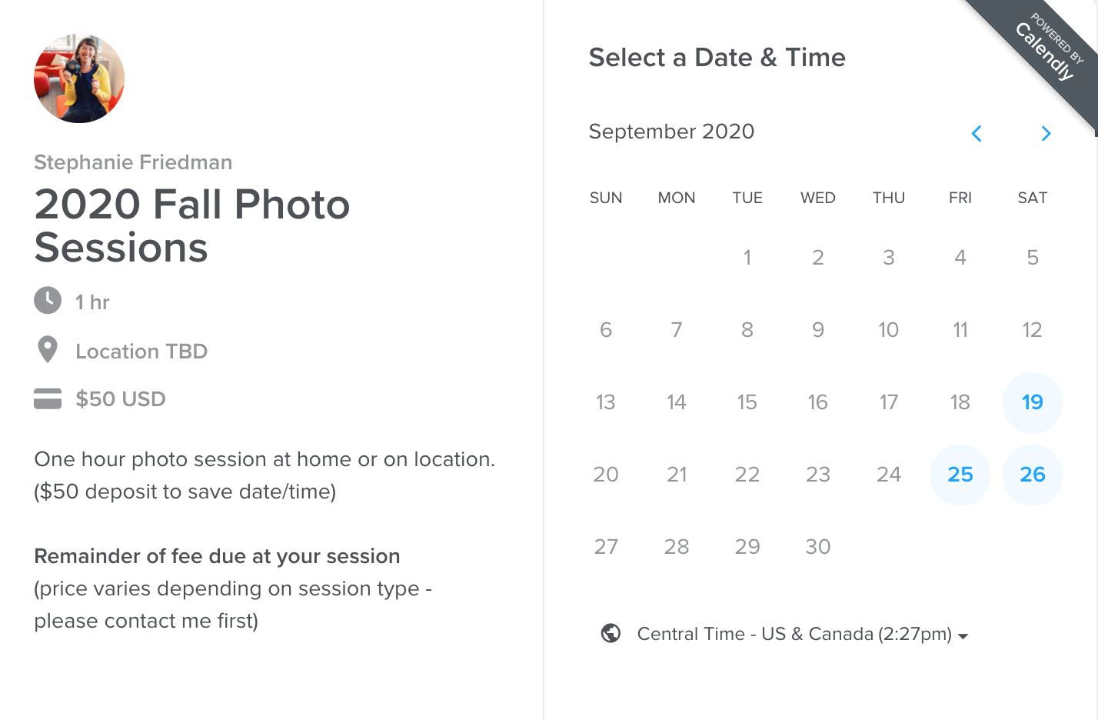
Task: Click the time zone dropdown caret
Action: 963,636
